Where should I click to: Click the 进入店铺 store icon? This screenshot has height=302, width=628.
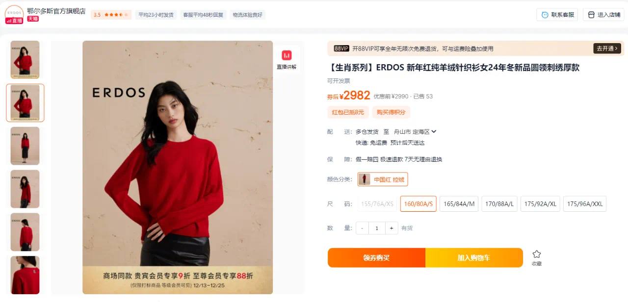(591, 15)
